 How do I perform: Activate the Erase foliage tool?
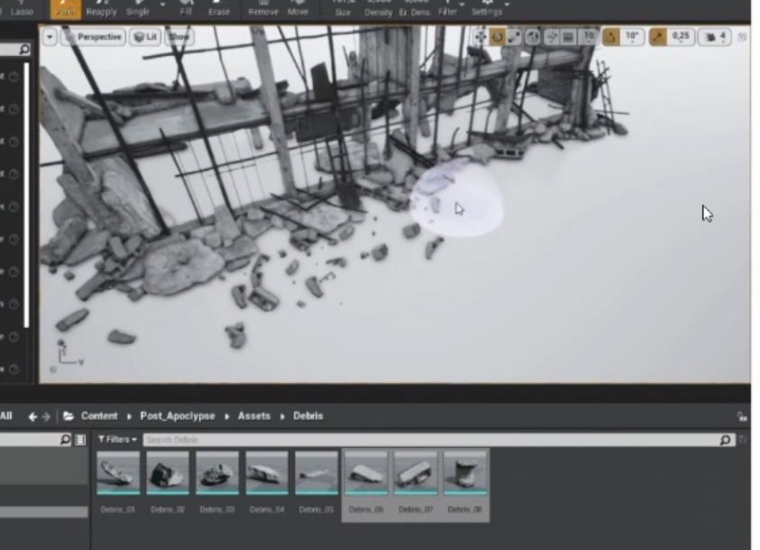point(218,9)
